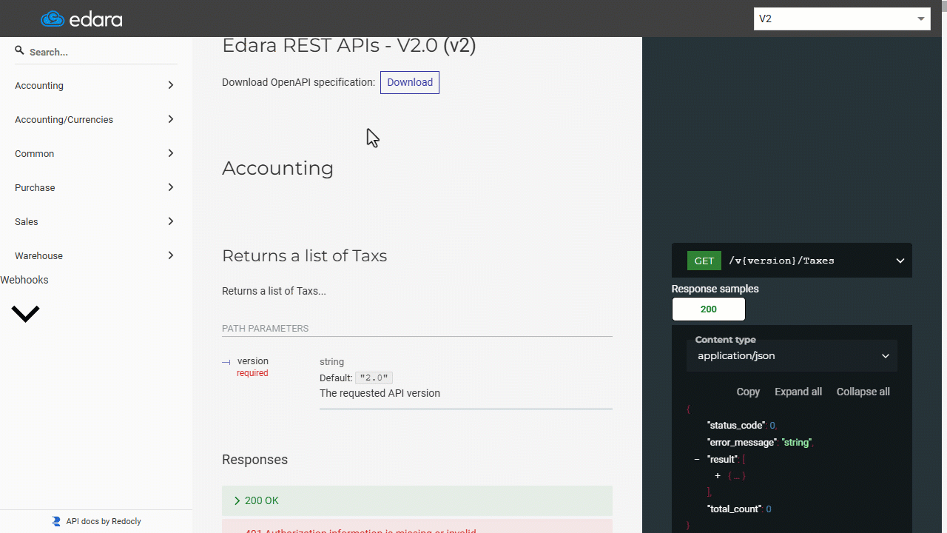The image size is (947, 533).
Task: Copy the response sample JSON
Action: 748,392
